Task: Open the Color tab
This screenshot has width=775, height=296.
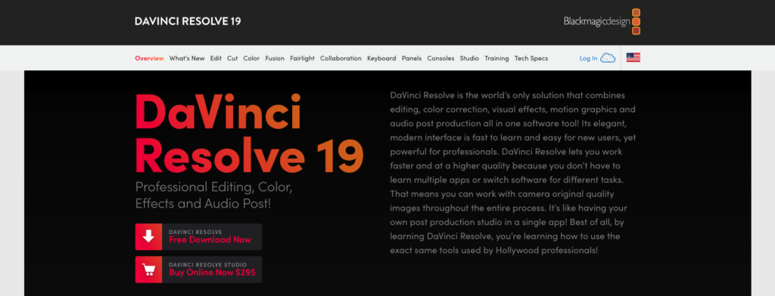Action: pos(251,58)
